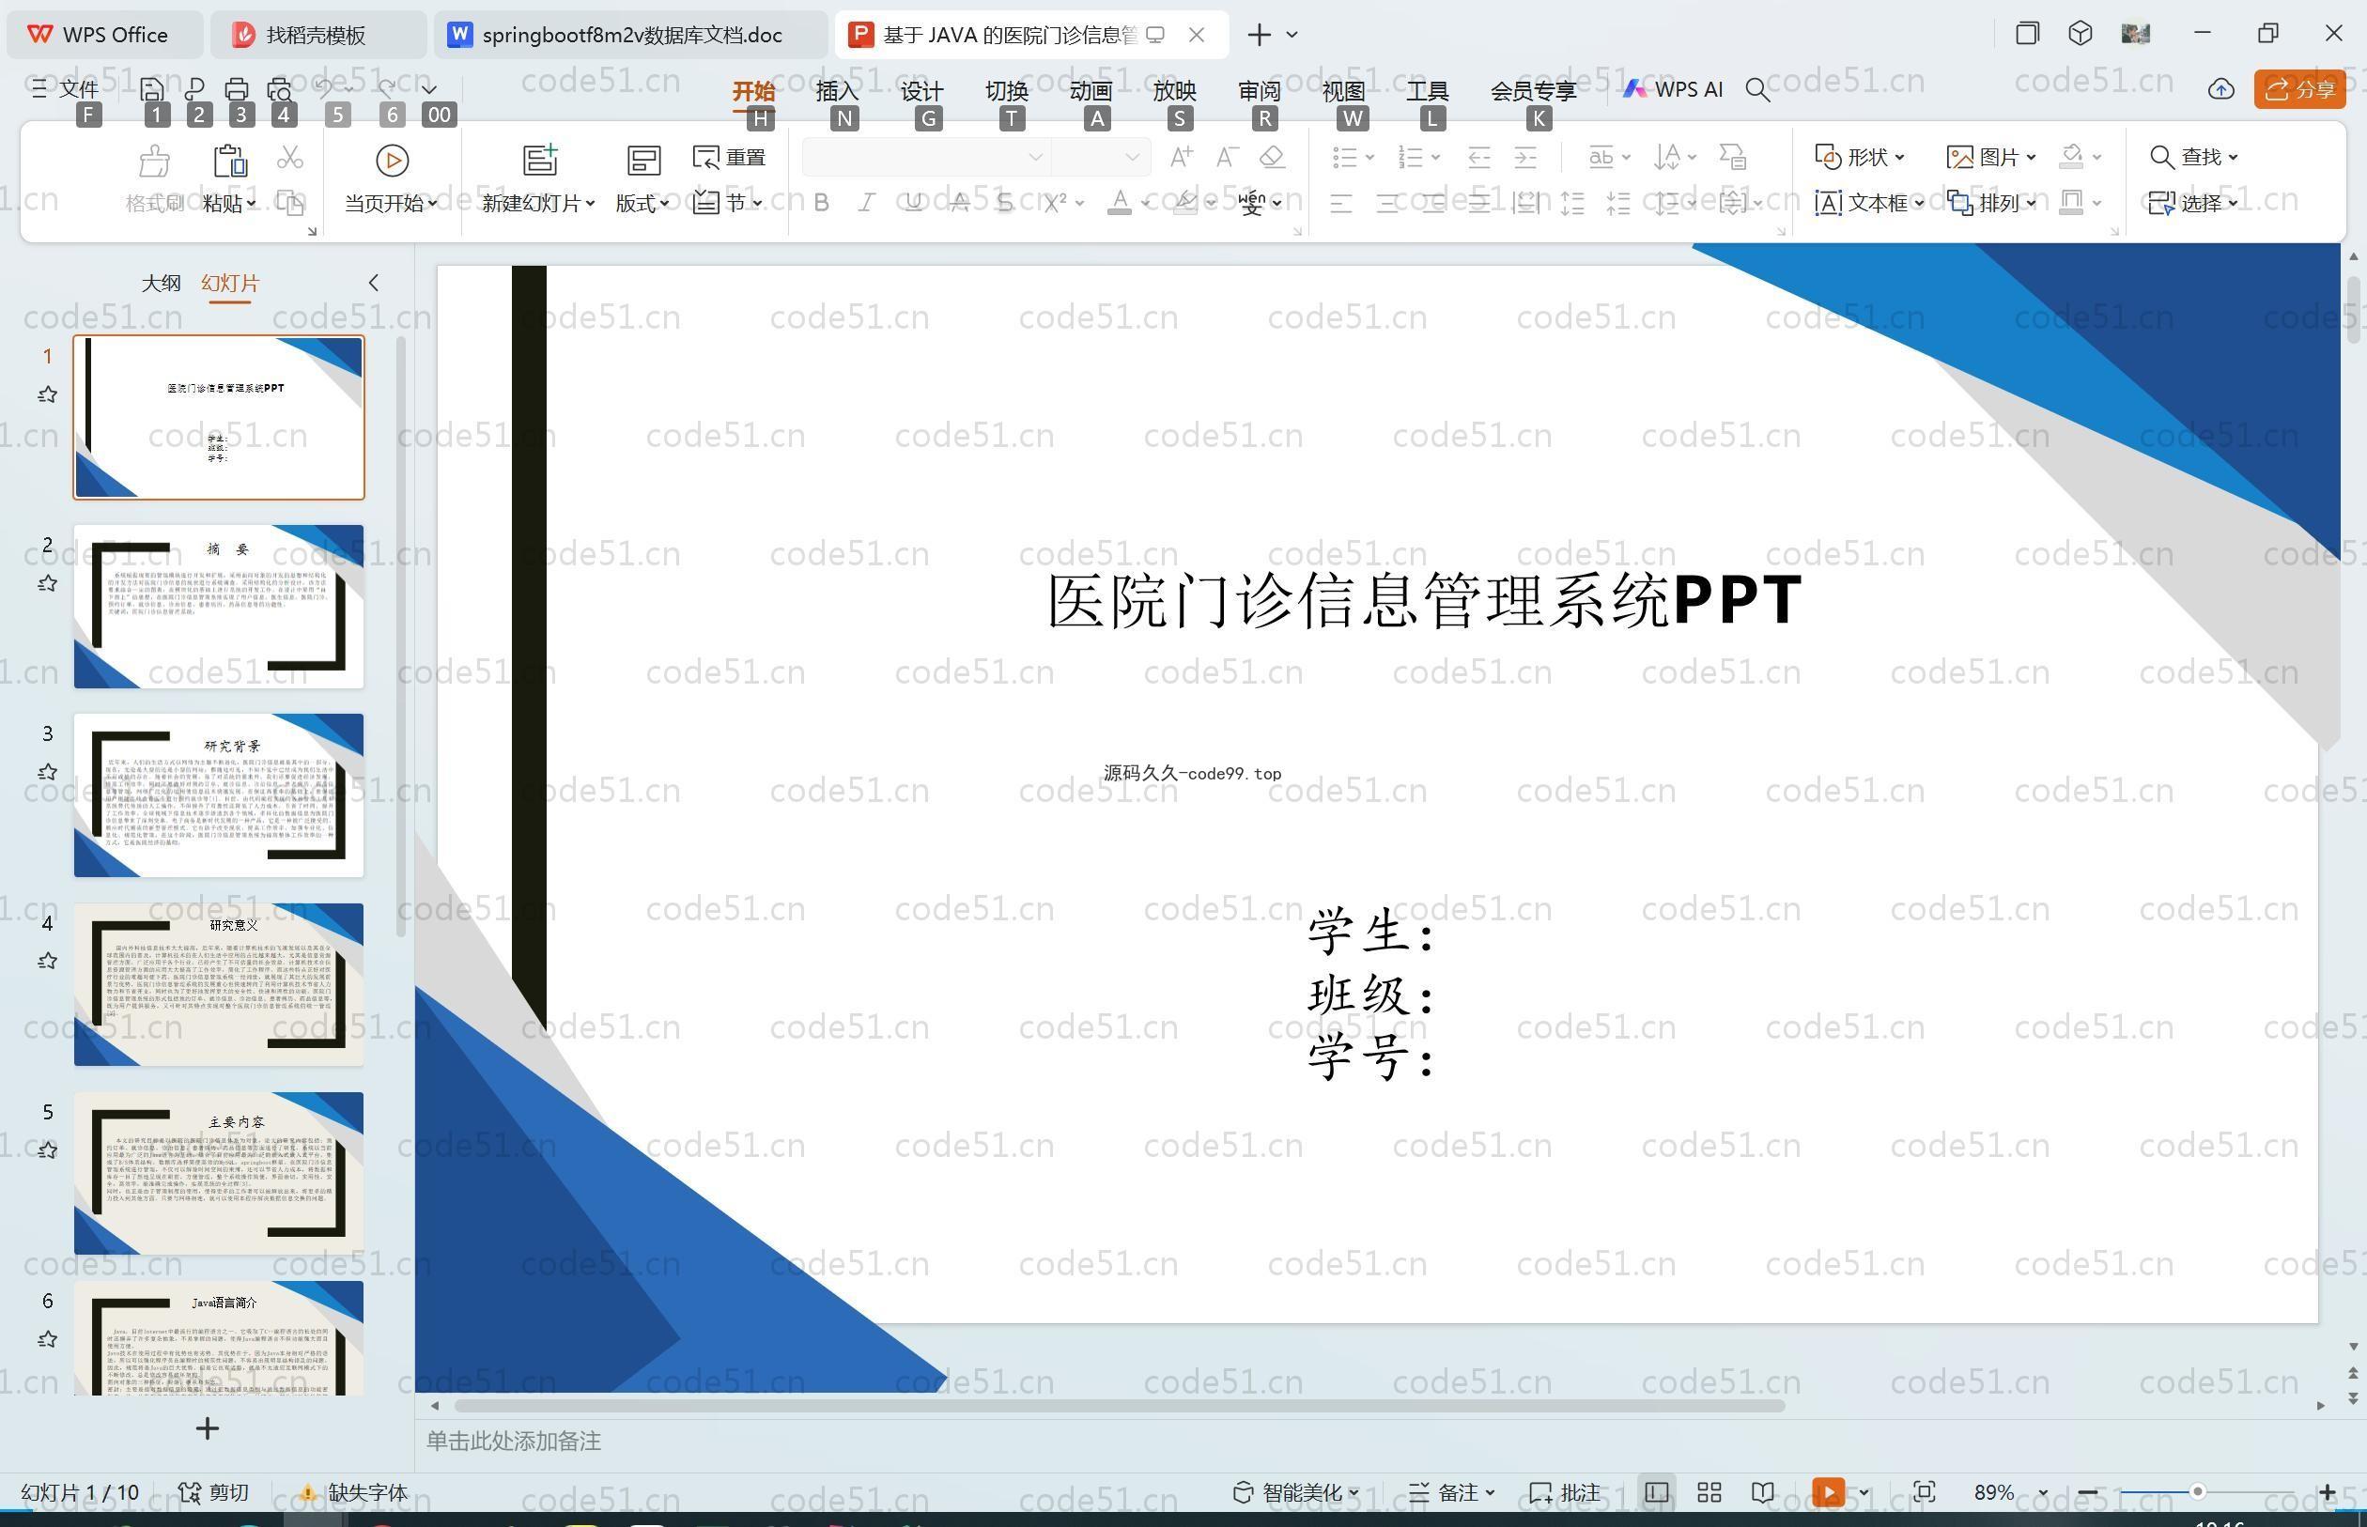Image resolution: width=2367 pixels, height=1527 pixels.
Task: Click the search magnifier beside WPS AI
Action: [1757, 90]
